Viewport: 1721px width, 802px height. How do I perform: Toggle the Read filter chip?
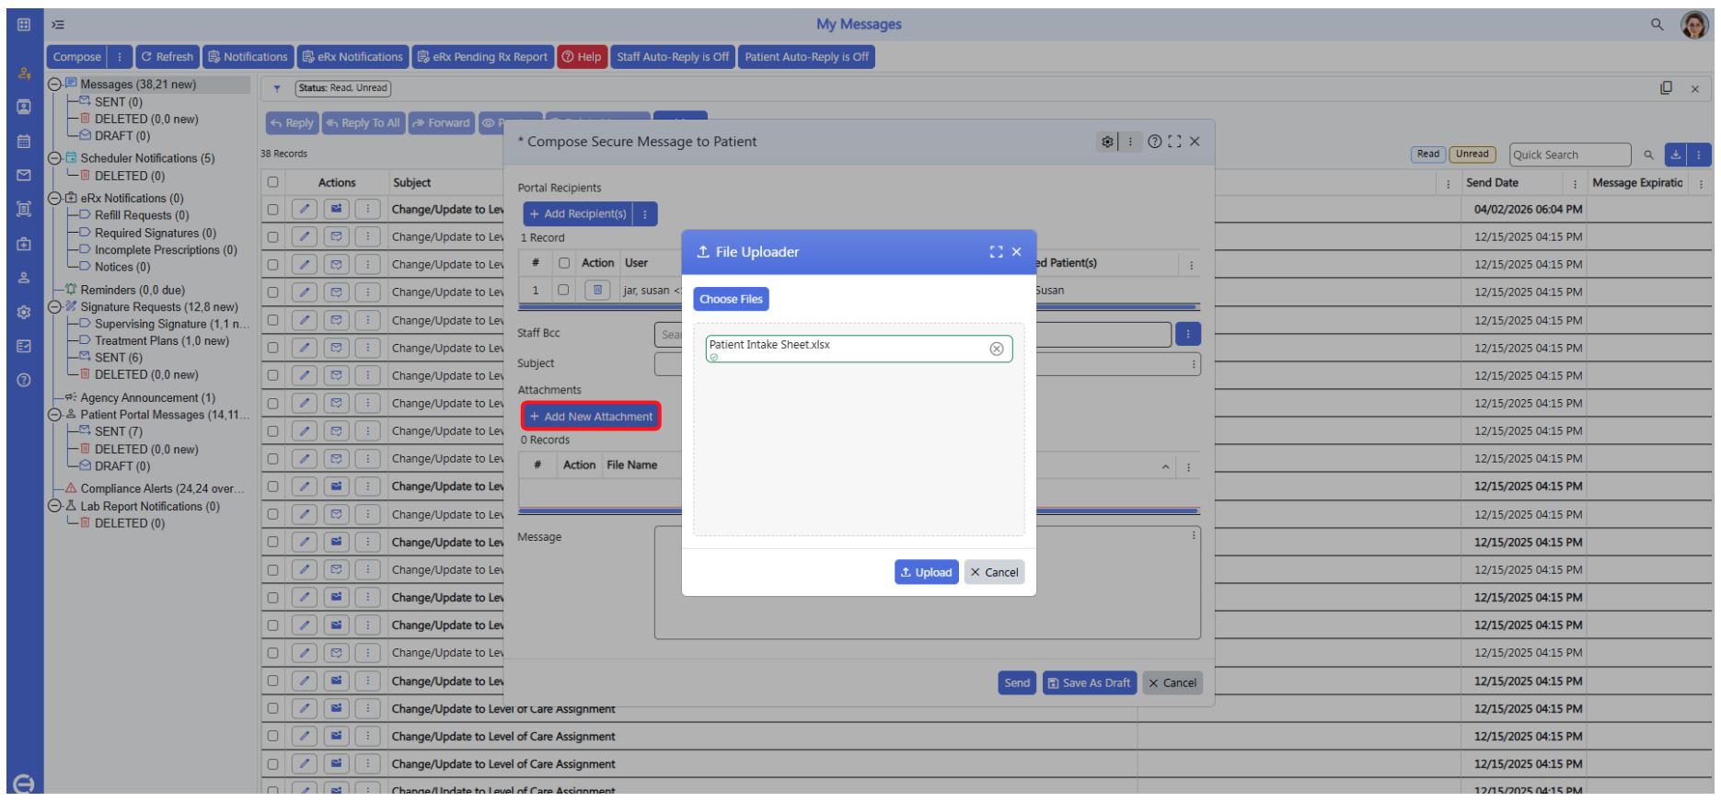pos(1427,155)
